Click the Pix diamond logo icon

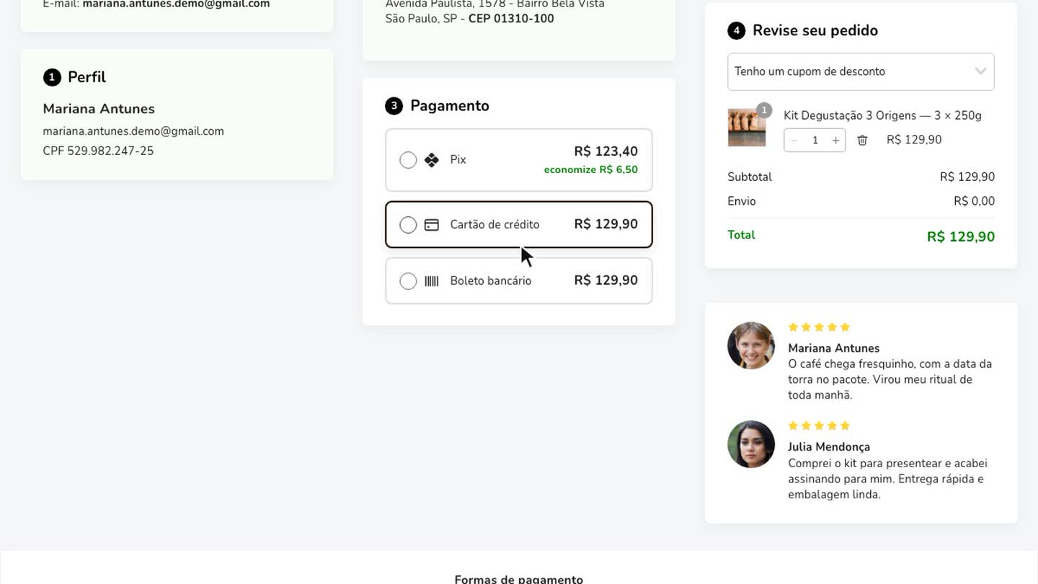(432, 160)
